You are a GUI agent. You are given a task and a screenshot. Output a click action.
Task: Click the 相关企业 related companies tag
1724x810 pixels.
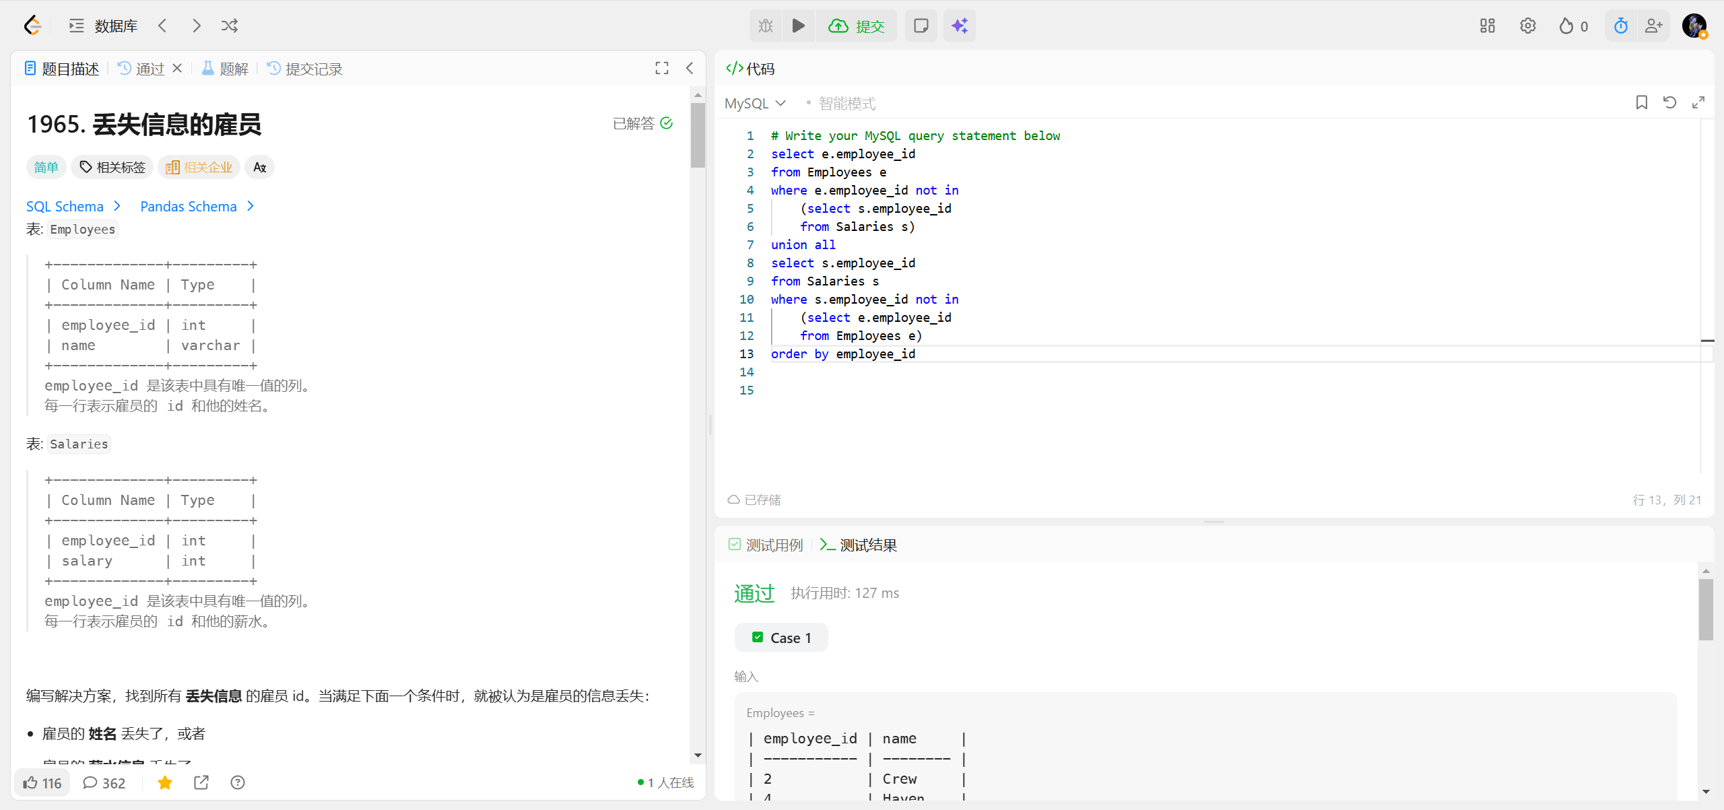pyautogui.click(x=199, y=167)
